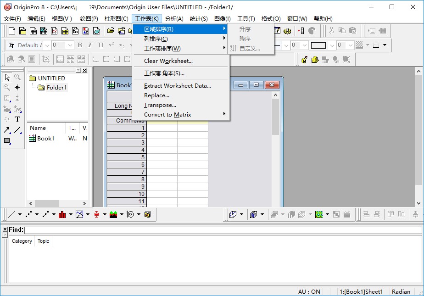This screenshot has width=424, height=296.
Task: Expand the column plot type dropdown arrow
Action: (x=71, y=214)
